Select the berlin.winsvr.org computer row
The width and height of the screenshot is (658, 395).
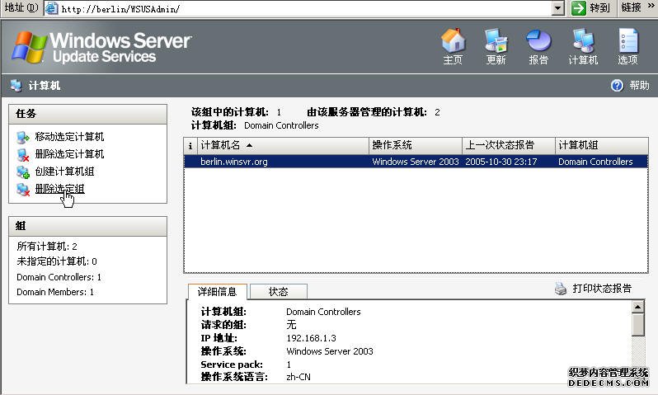pos(416,162)
